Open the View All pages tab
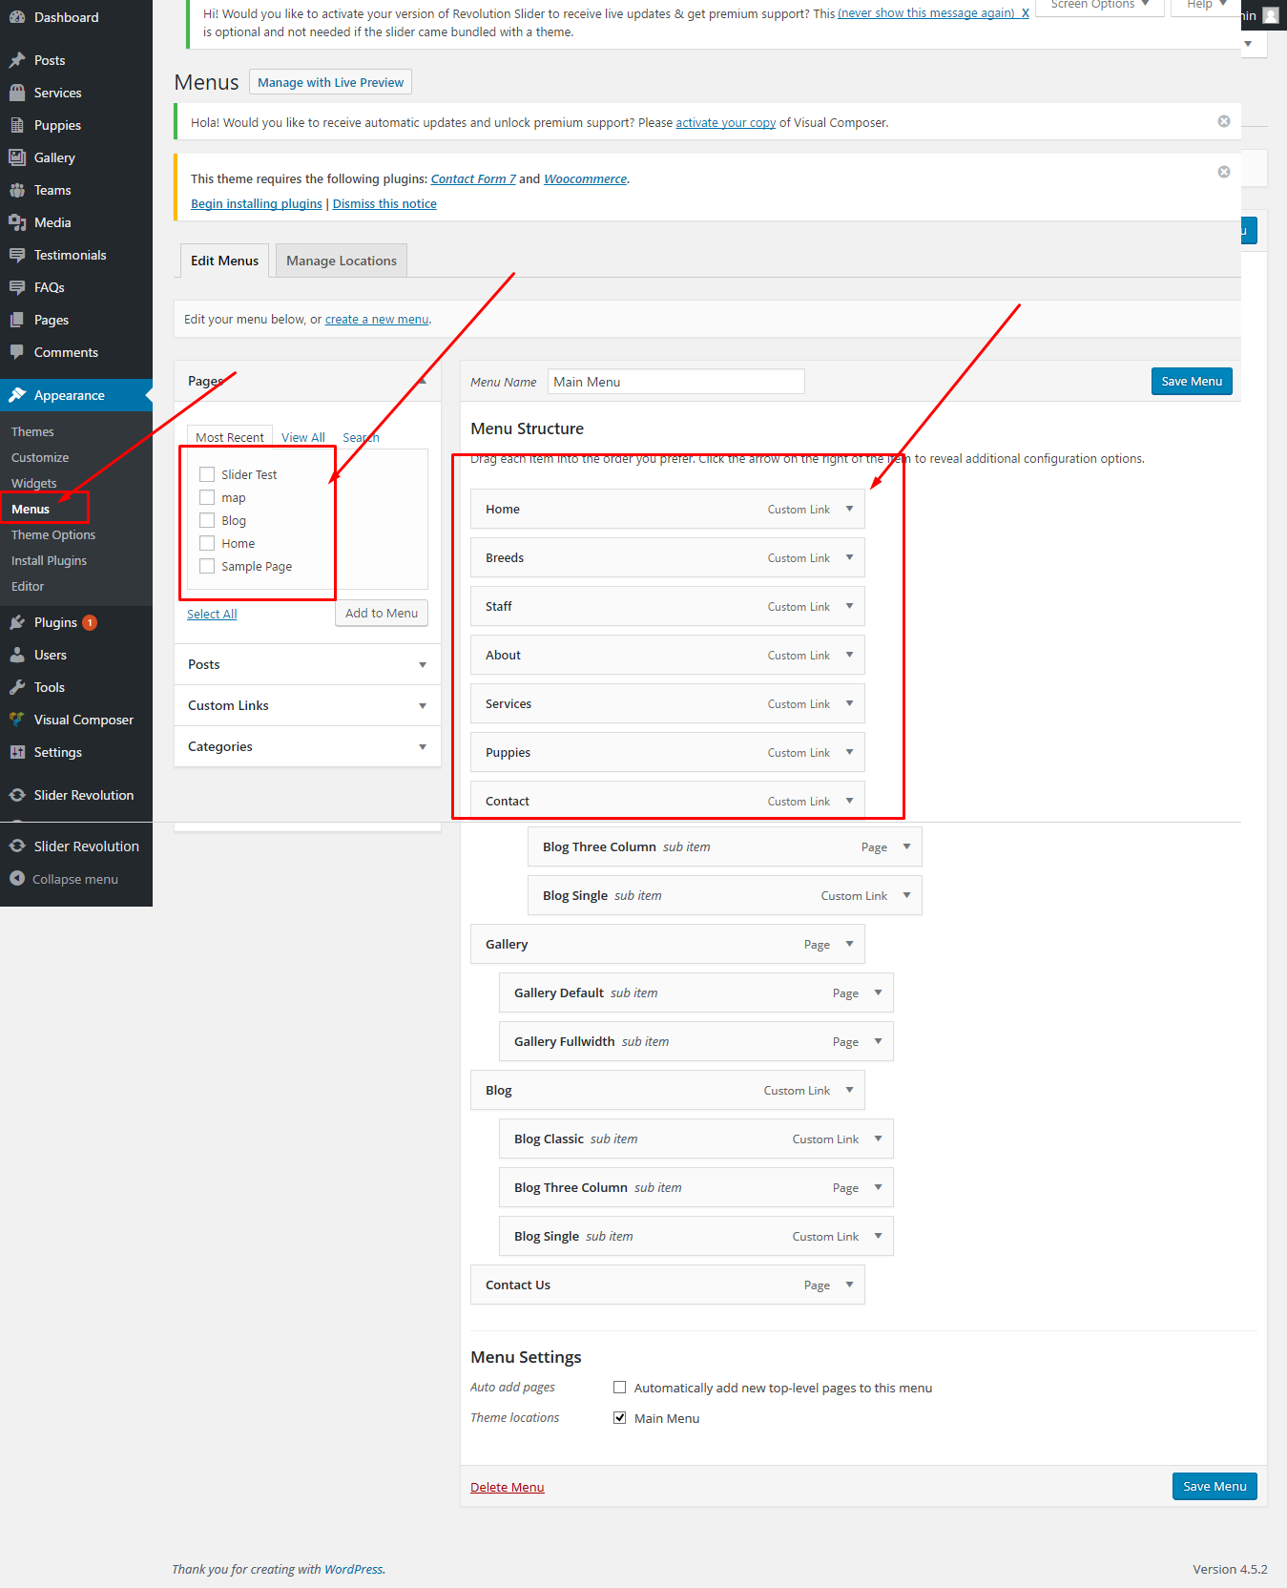This screenshot has height=1588, width=1287. (x=302, y=437)
